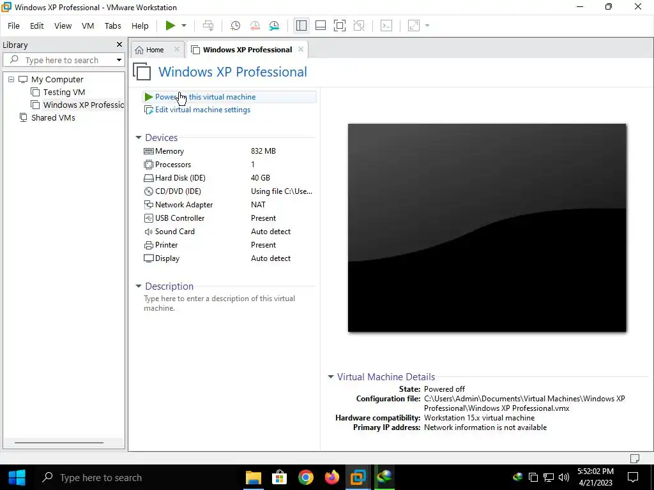Close the Windows XP Professional tab
Viewport: 654px width, 490px height.
coord(301,49)
